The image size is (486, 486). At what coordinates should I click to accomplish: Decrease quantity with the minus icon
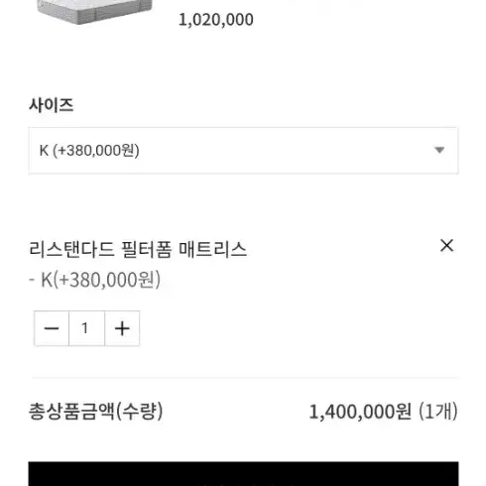tap(52, 328)
